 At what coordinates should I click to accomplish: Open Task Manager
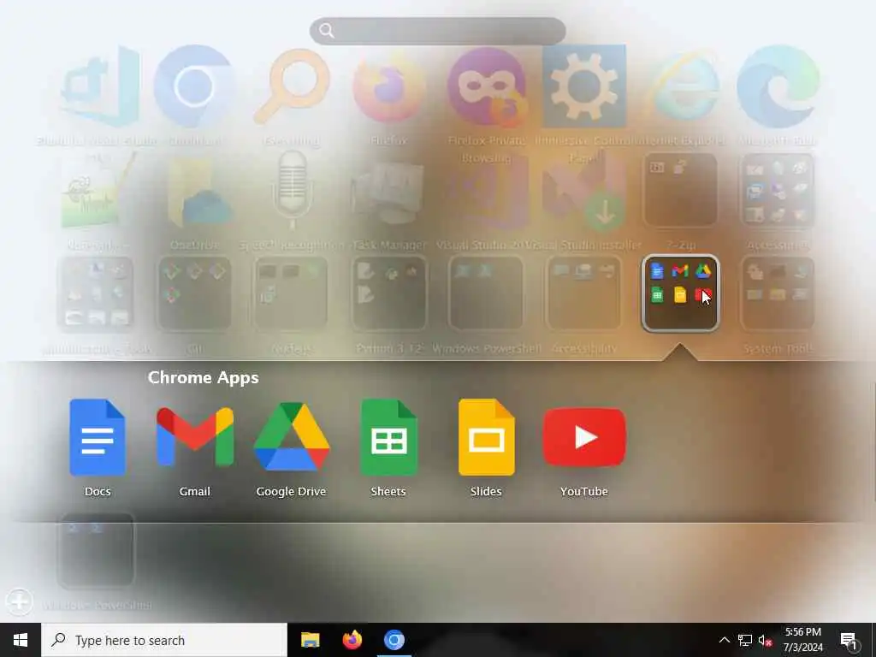pos(389,191)
